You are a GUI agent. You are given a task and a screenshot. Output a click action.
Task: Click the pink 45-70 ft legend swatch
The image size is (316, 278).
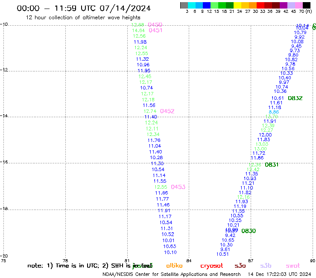coord(298,5)
